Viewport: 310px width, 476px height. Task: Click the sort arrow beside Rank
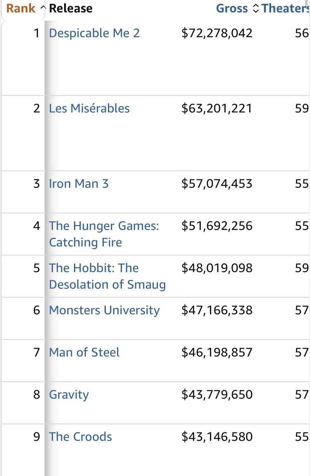coord(43,8)
